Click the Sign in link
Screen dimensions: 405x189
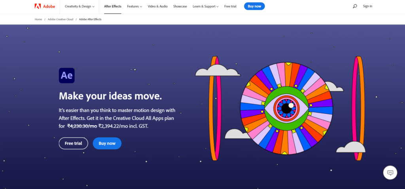coord(367,6)
